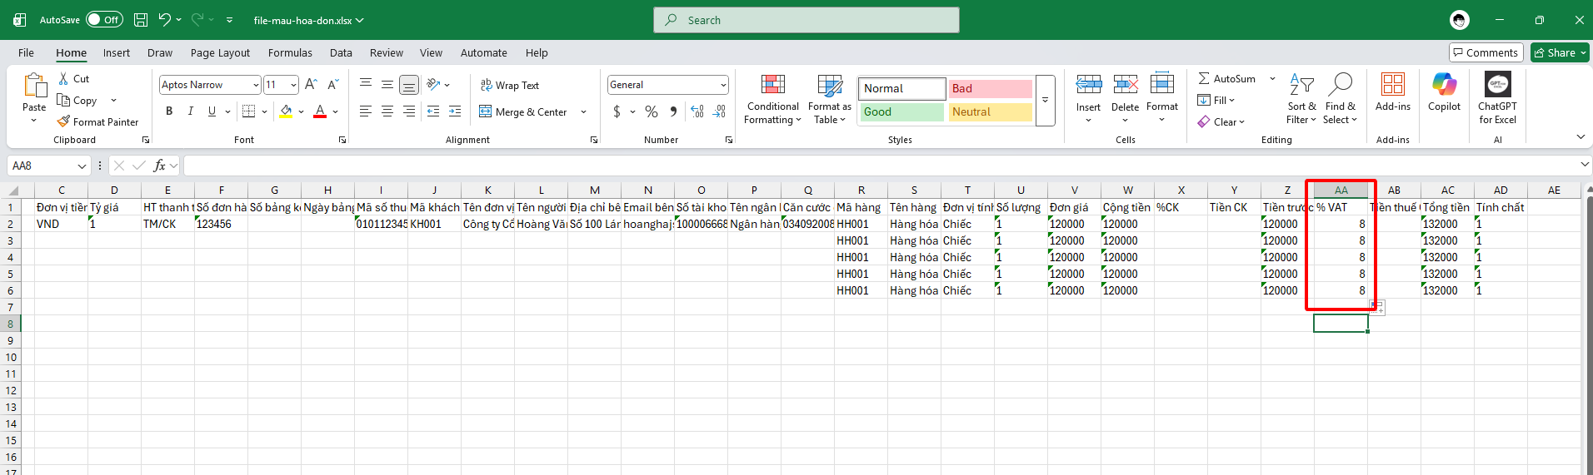Click the Percent Style icon
Screen dimensions: 1593x475
point(652,111)
